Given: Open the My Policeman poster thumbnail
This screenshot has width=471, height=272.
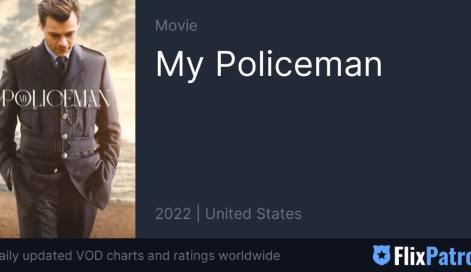Looking at the screenshot, I should [68, 119].
